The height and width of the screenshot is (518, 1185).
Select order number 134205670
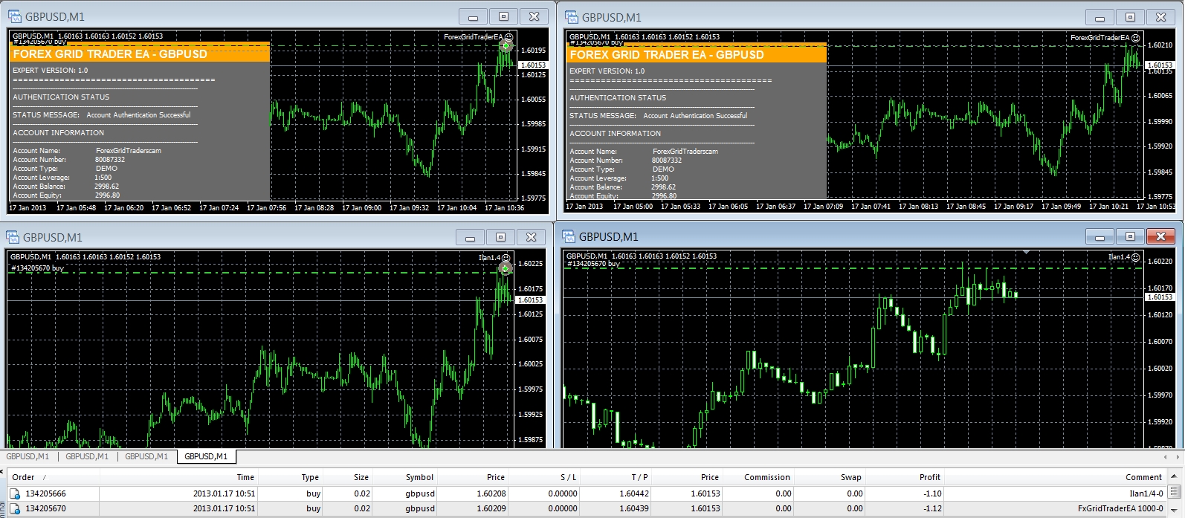[45, 508]
